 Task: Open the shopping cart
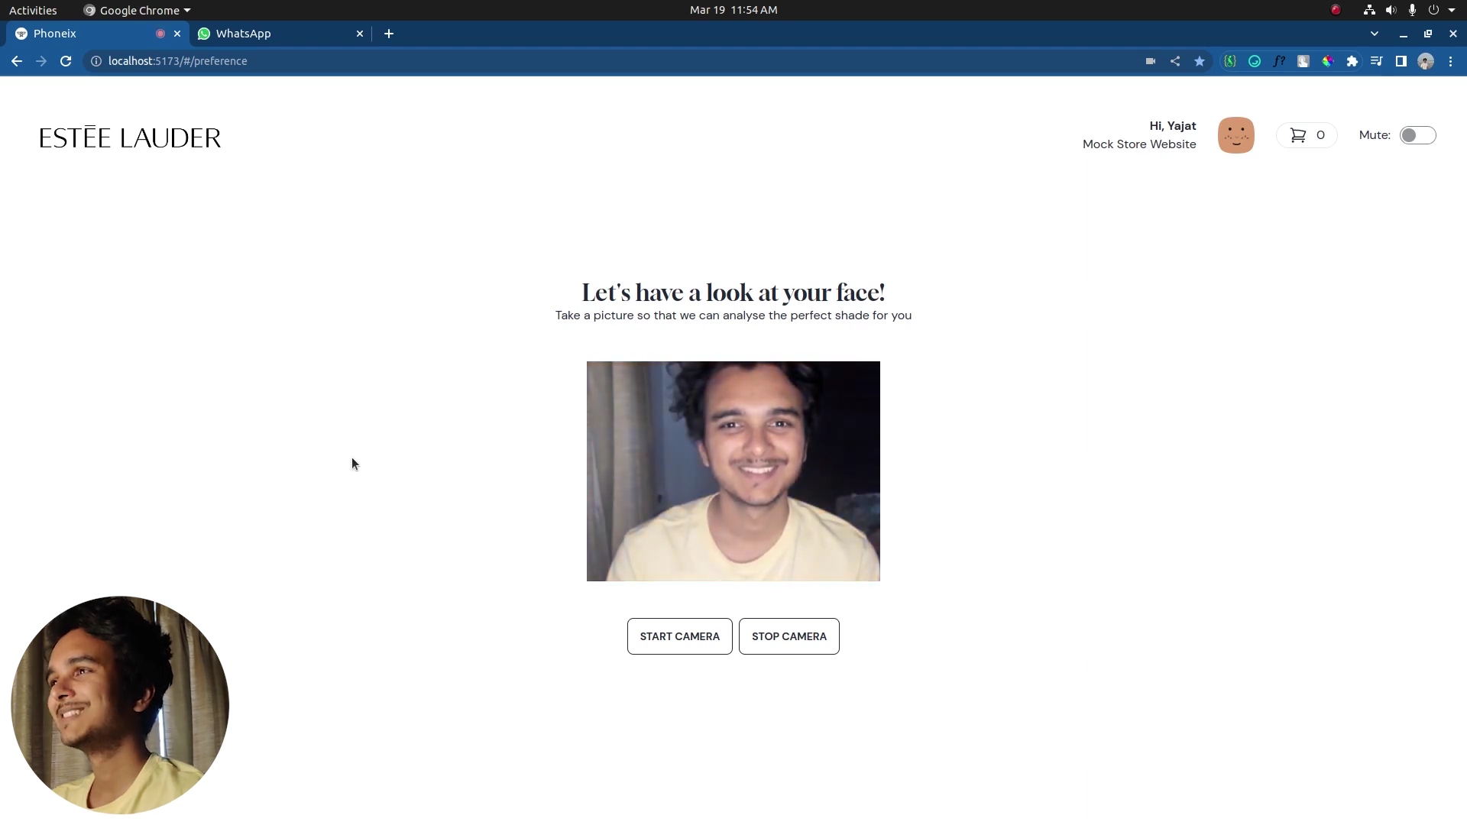click(x=1307, y=135)
